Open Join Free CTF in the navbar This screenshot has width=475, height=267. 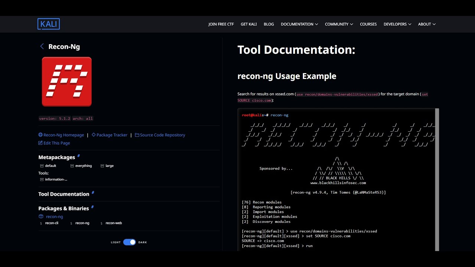(x=221, y=24)
